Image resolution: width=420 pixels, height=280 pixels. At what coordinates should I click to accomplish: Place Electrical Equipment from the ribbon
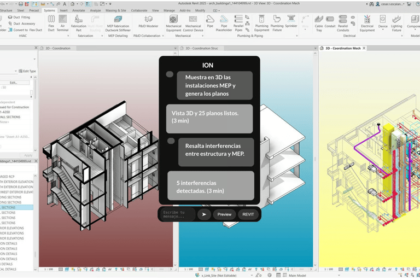pyautogui.click(x=367, y=24)
